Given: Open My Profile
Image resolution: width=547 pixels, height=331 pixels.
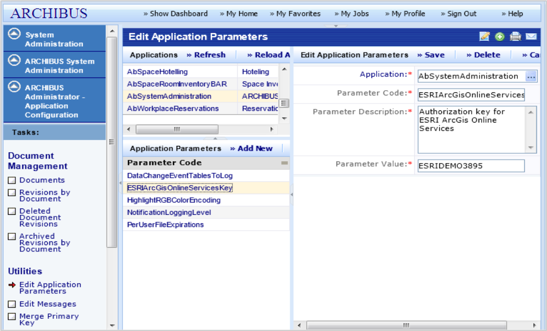Looking at the screenshot, I should [405, 14].
